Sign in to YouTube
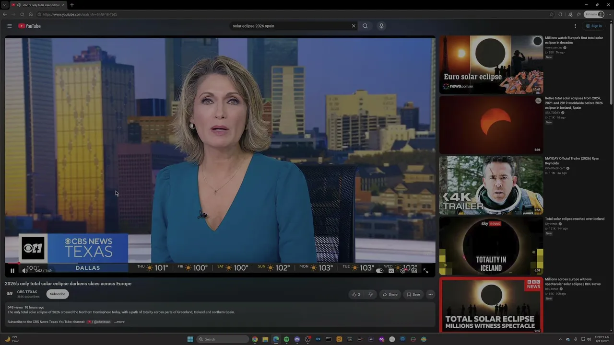614x345 pixels. (x=594, y=26)
